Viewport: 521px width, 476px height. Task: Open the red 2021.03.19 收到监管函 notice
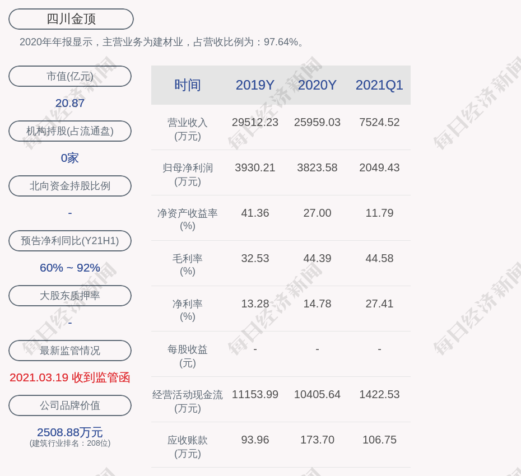tap(70, 377)
